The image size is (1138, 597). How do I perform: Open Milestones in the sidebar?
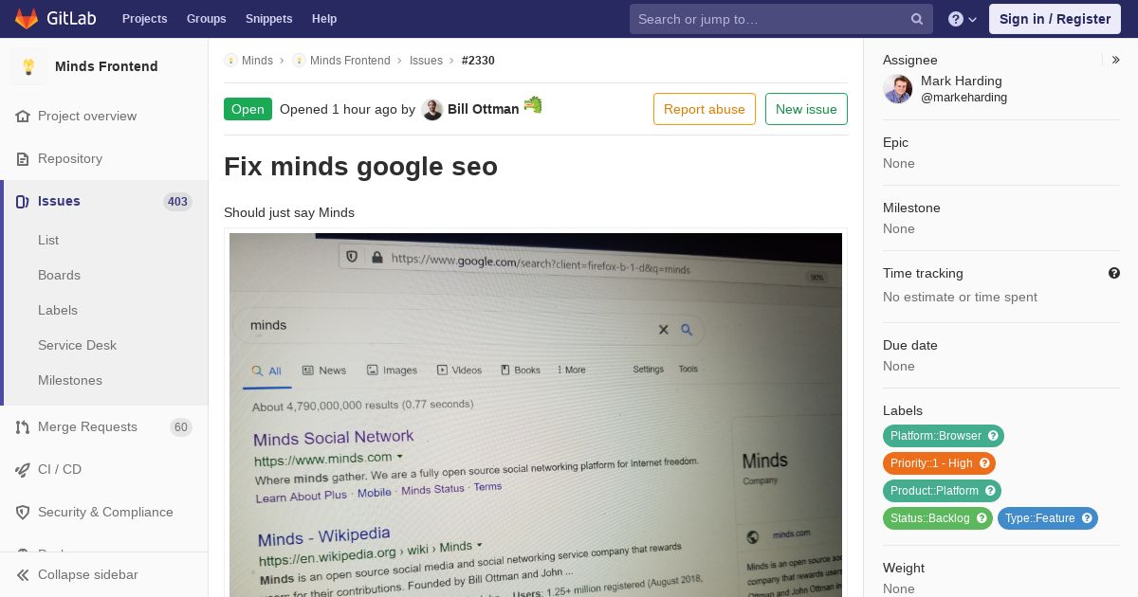tap(70, 381)
